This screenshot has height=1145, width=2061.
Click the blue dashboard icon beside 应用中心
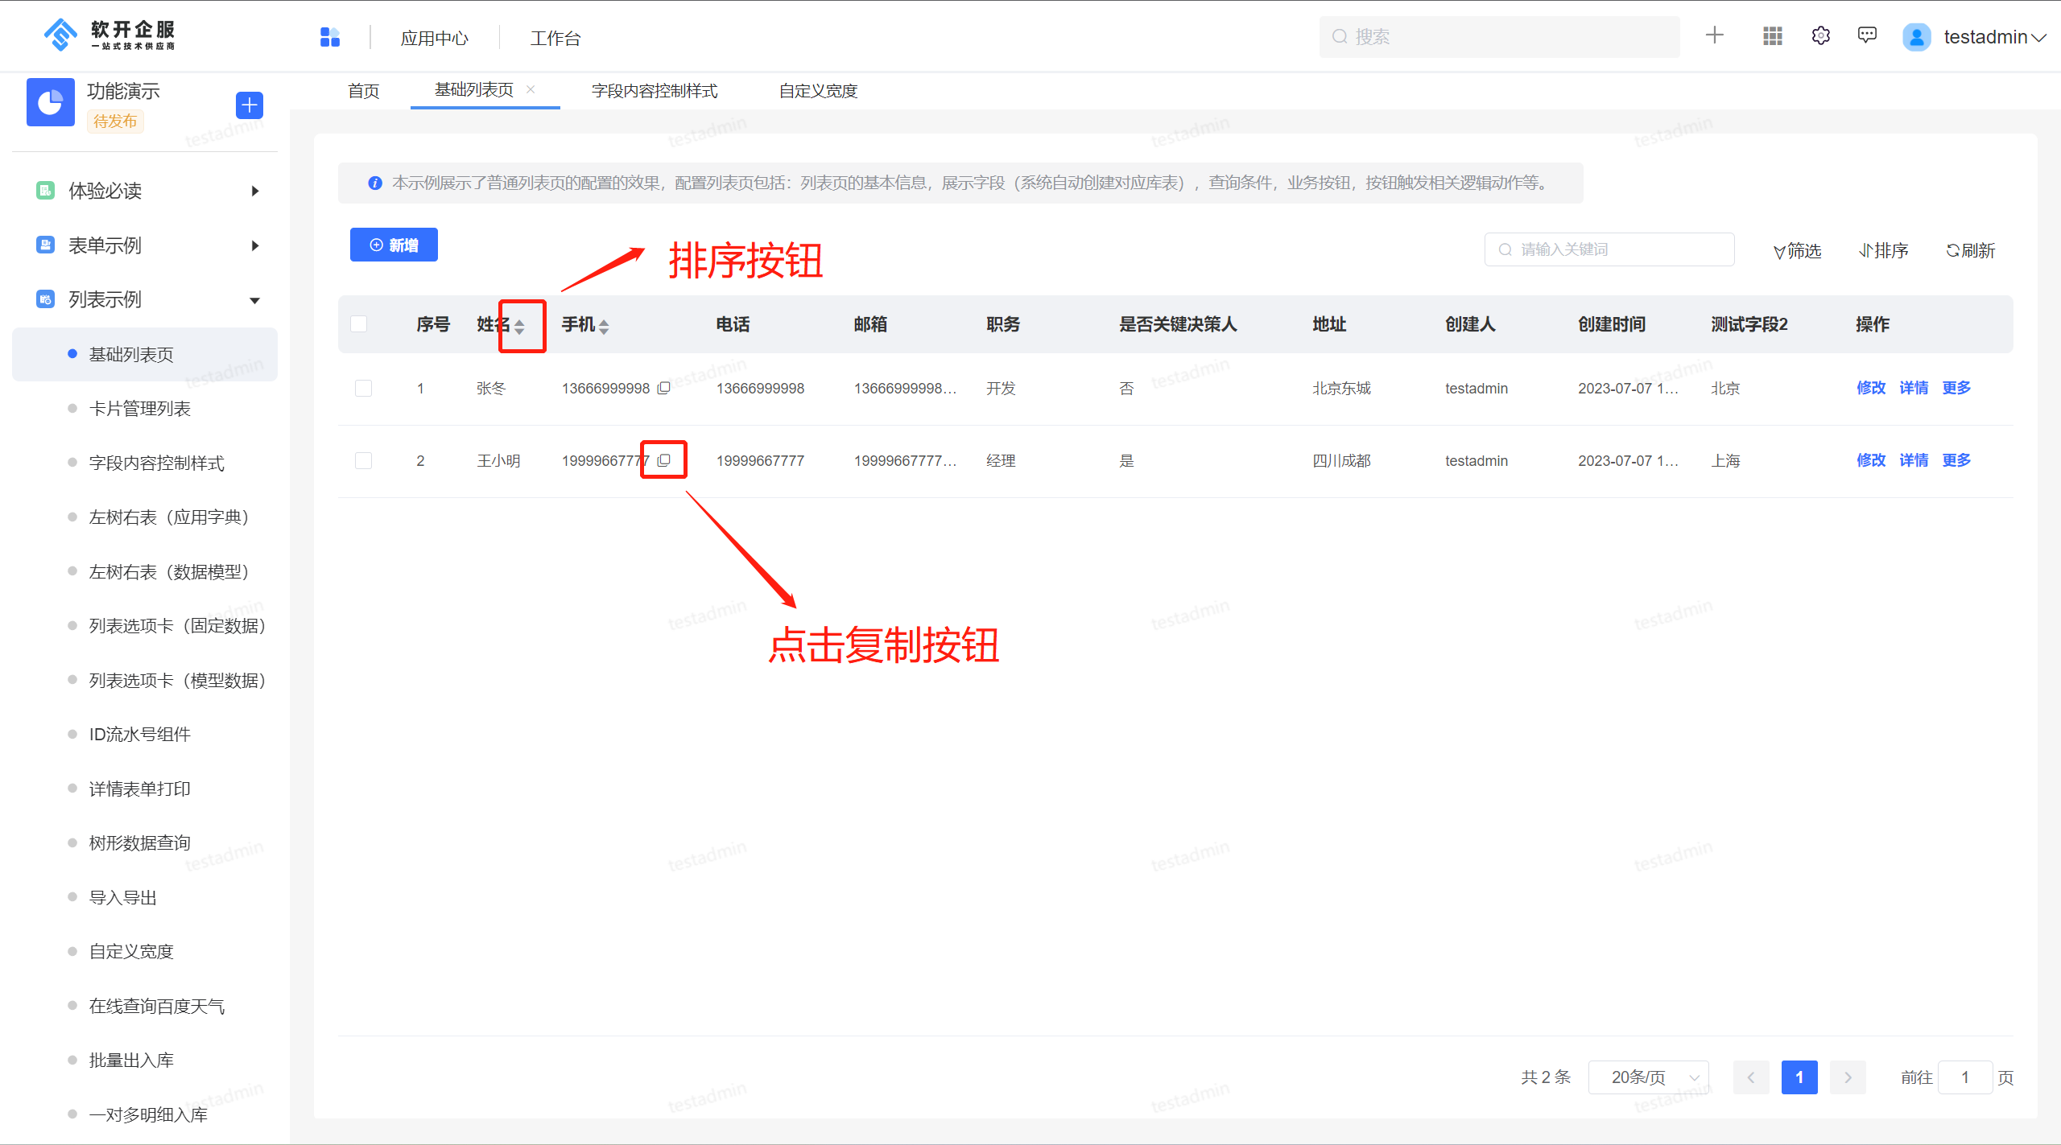(330, 36)
